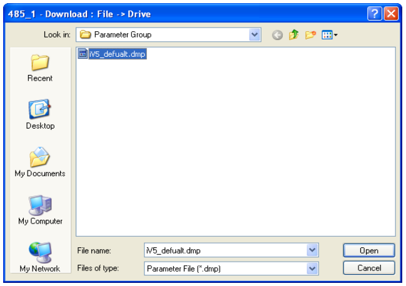
Task: Click the Up One Level folder icon
Action: (293, 35)
